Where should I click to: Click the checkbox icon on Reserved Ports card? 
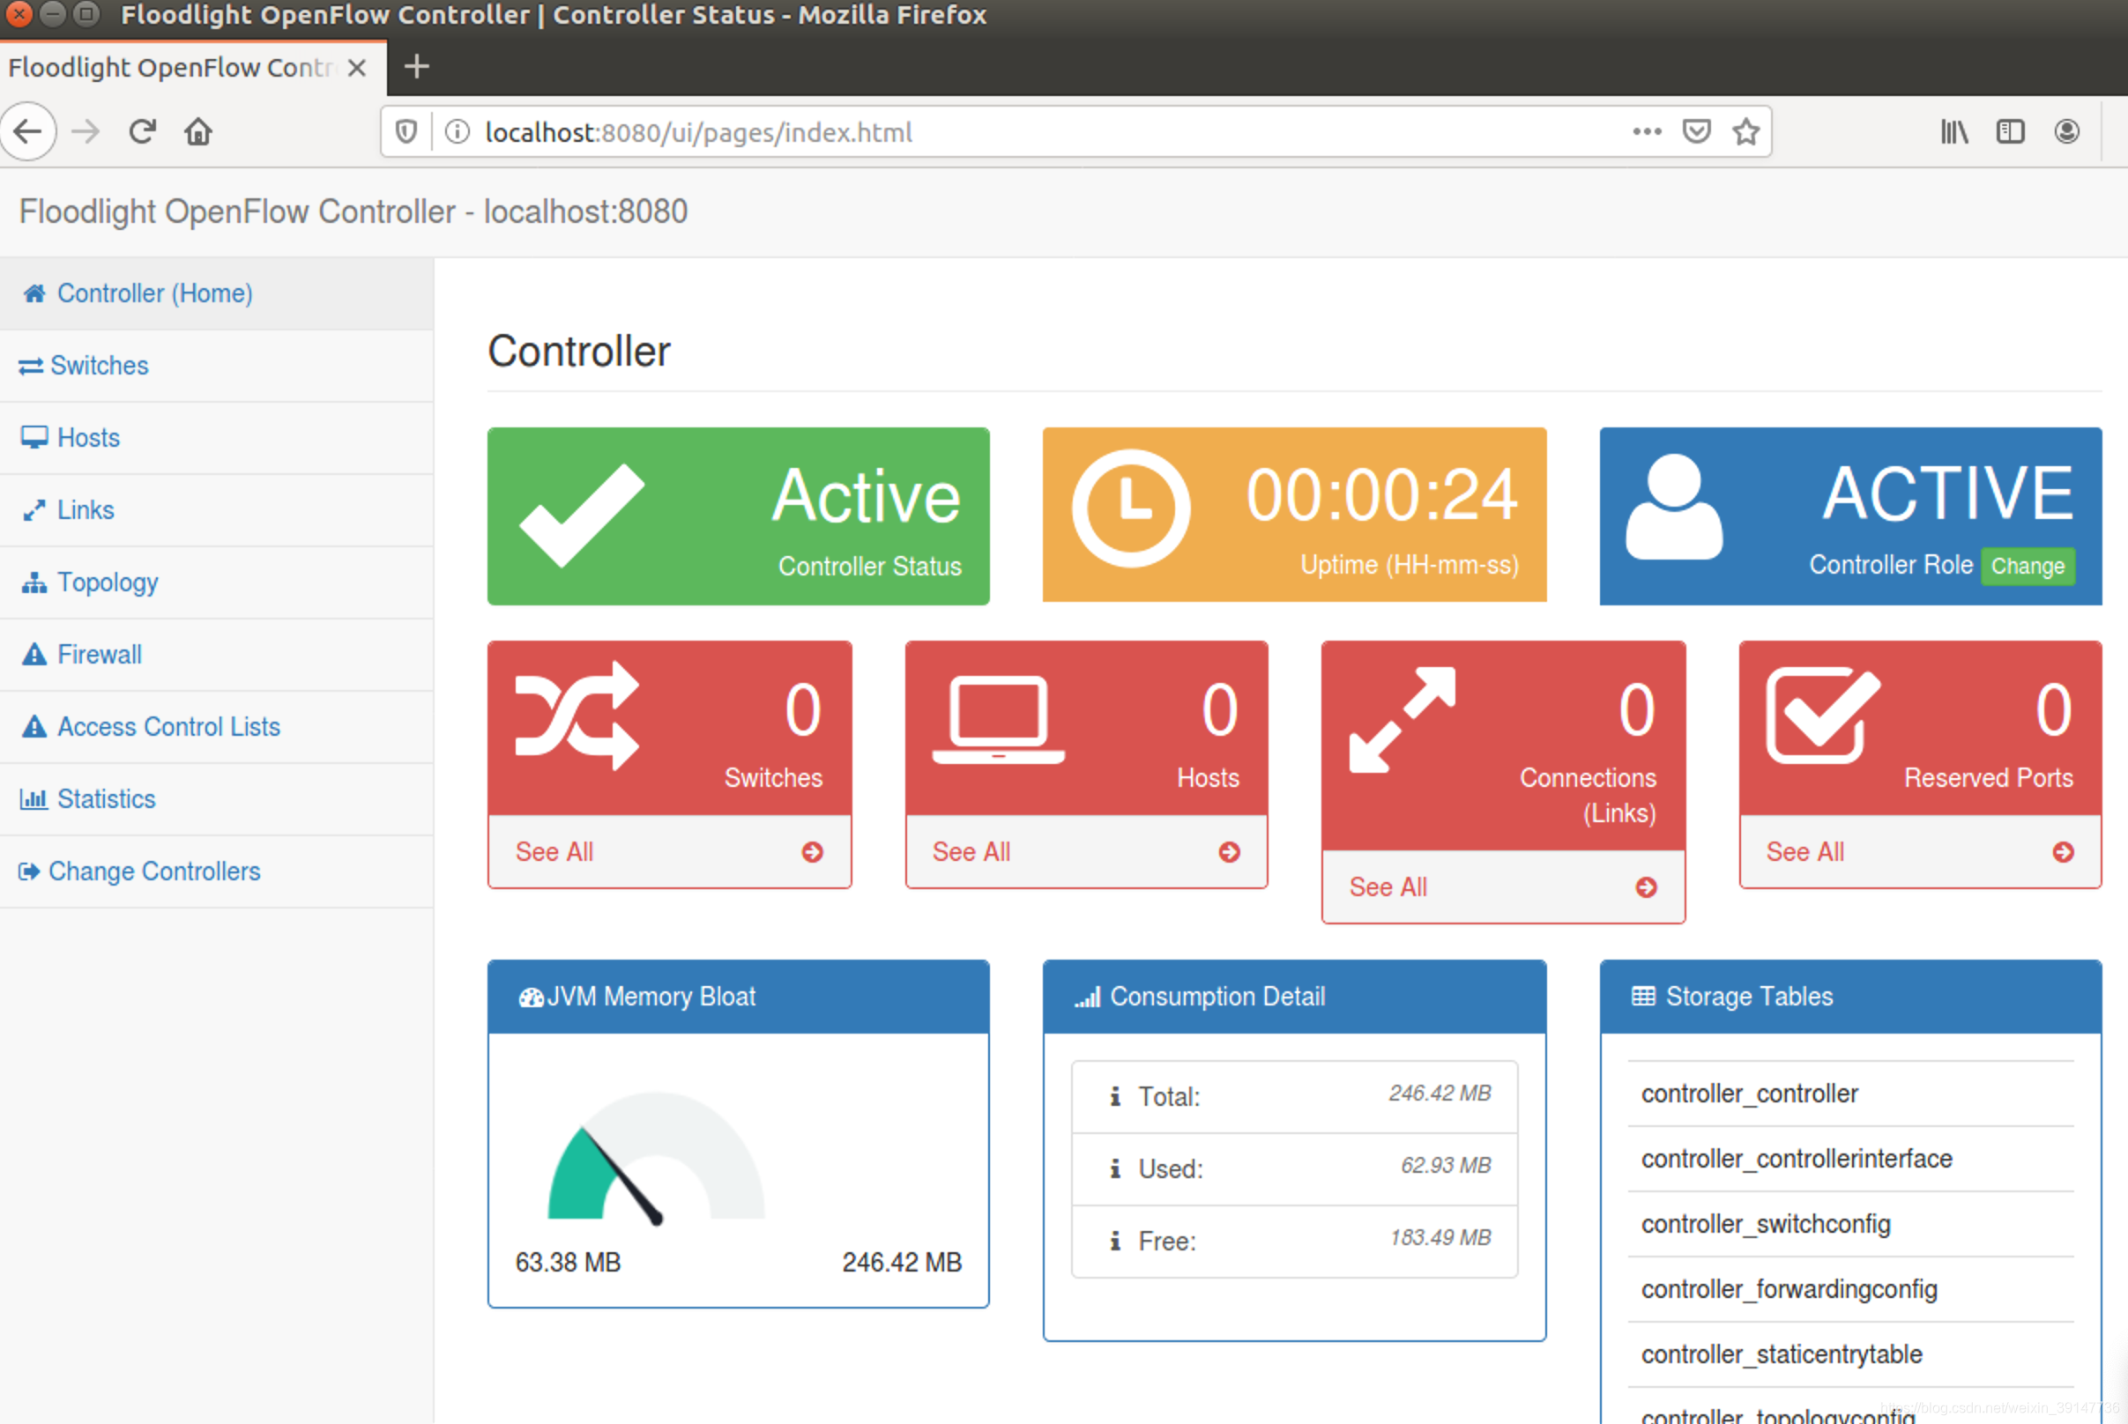pos(1822,716)
